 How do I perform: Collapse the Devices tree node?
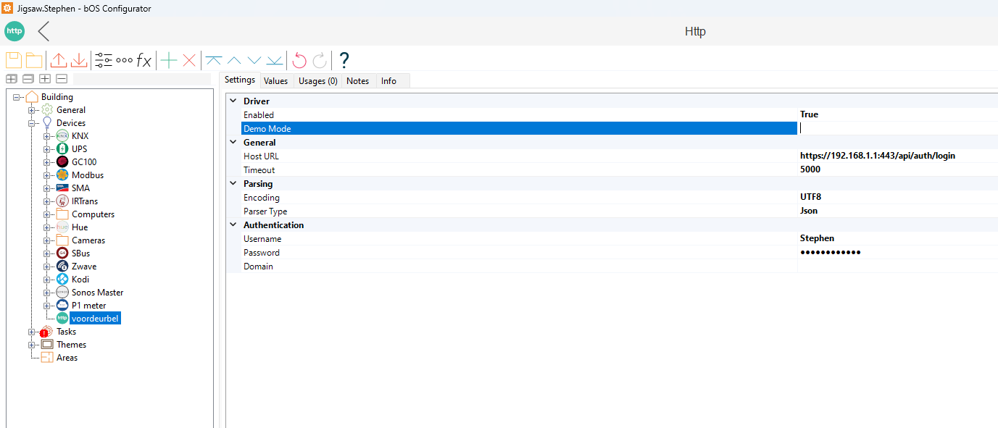click(32, 123)
